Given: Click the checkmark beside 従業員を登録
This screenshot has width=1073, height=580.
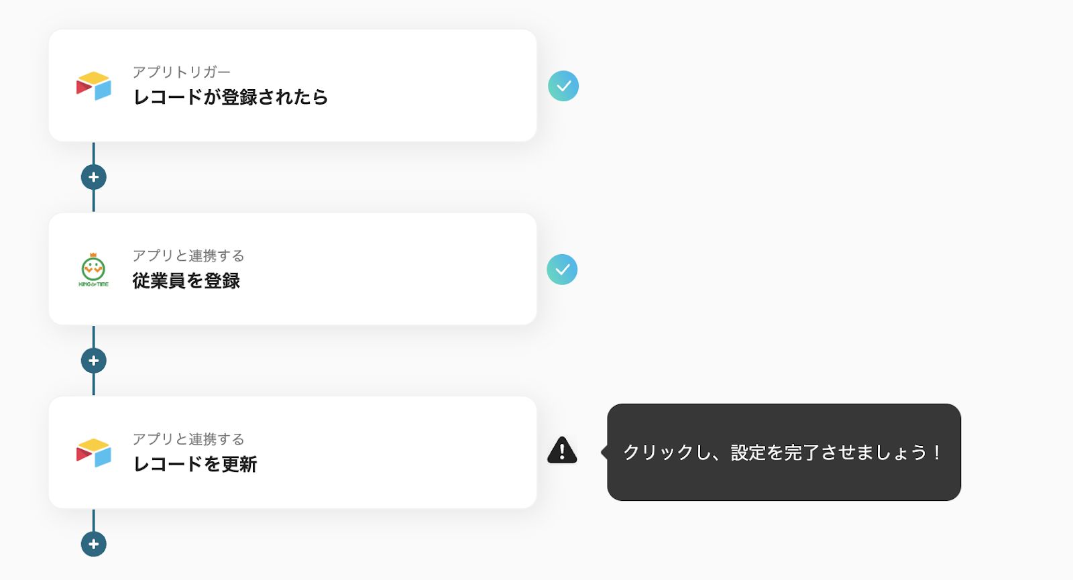Looking at the screenshot, I should (x=562, y=270).
